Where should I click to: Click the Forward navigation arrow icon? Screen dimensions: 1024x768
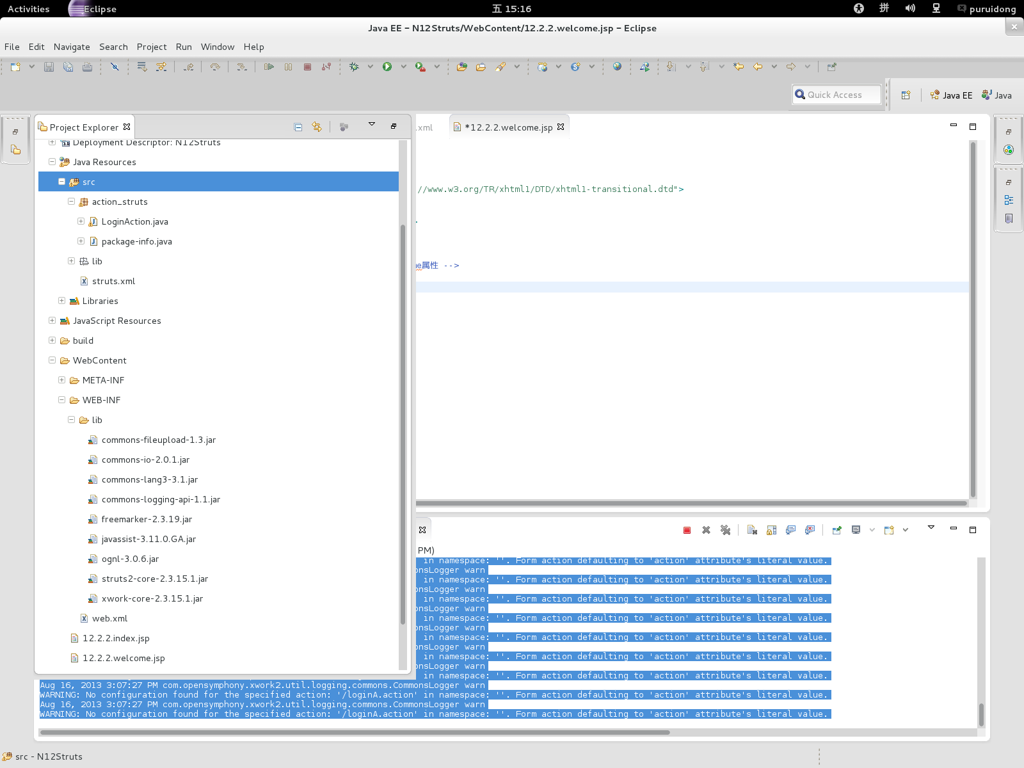tap(791, 67)
